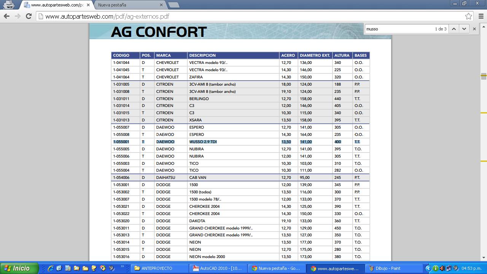Open a new tab with the blank tab button
The width and height of the screenshot is (487, 274).
(x=173, y=5)
